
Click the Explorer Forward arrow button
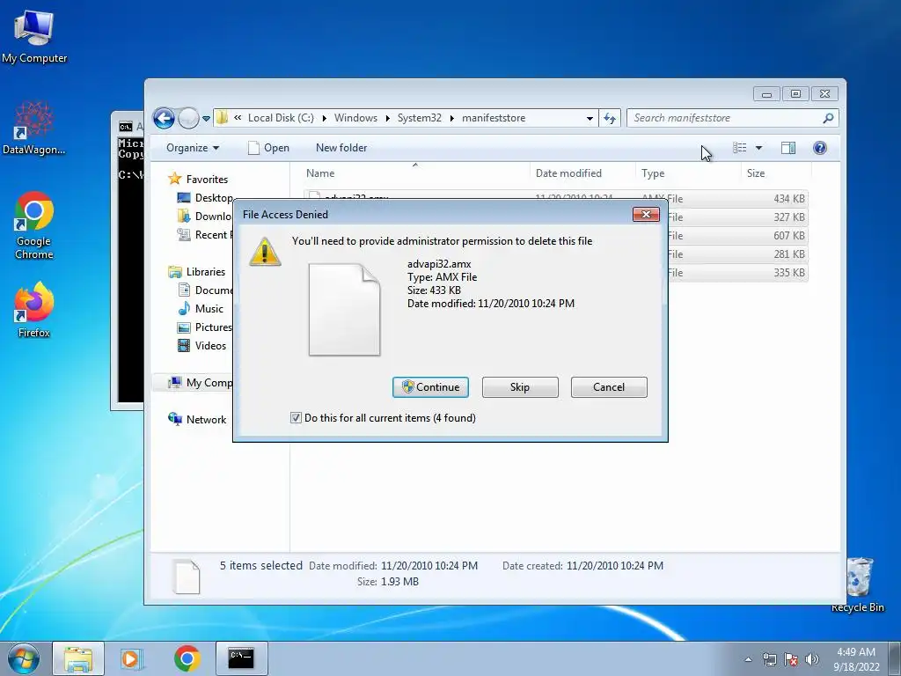click(188, 119)
